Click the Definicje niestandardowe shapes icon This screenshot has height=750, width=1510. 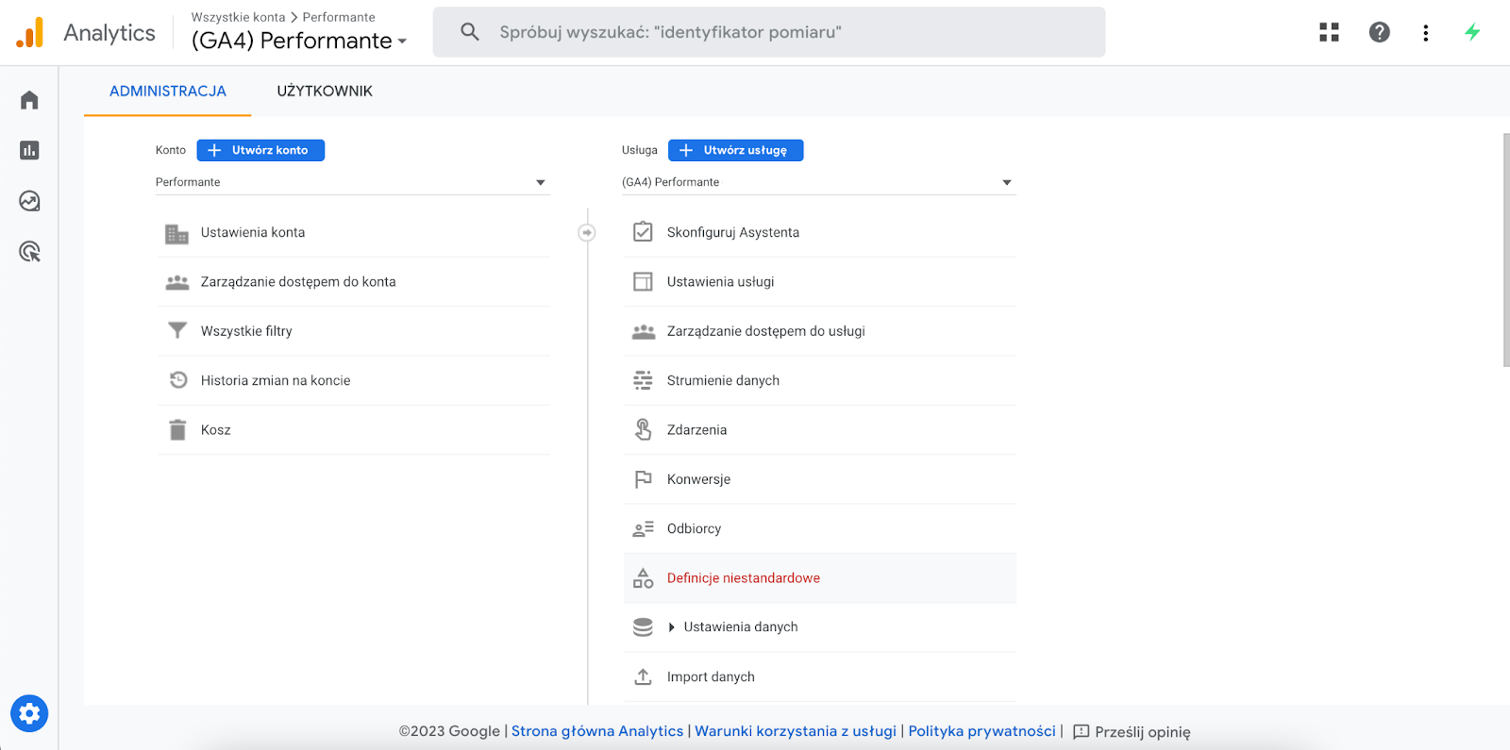[x=643, y=578]
